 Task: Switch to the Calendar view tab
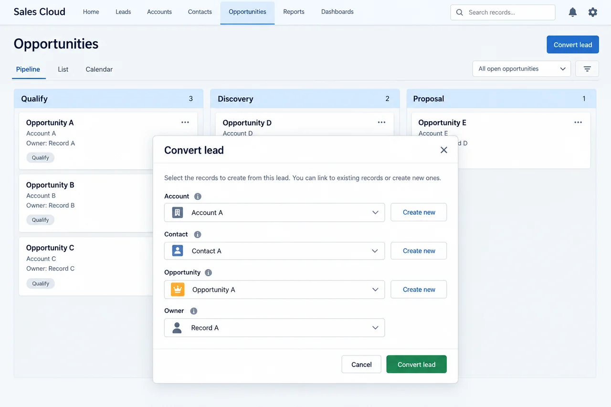pyautogui.click(x=99, y=70)
